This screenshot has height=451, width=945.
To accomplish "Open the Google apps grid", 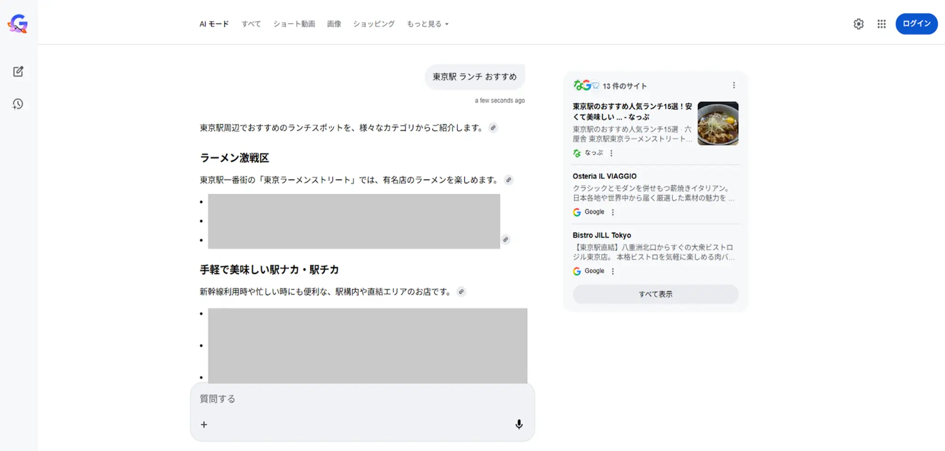I will click(881, 24).
